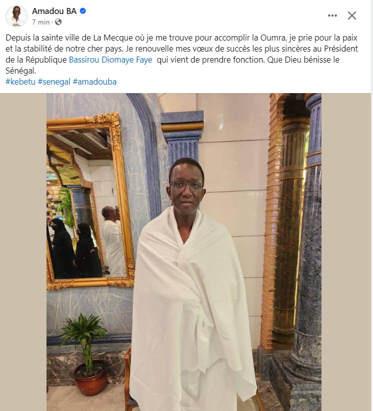Click the beige margin right of photo

point(346,252)
